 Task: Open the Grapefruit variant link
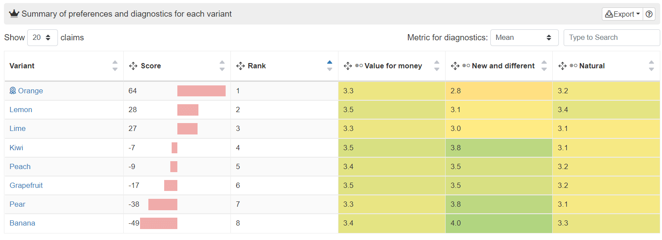pyautogui.click(x=26, y=185)
